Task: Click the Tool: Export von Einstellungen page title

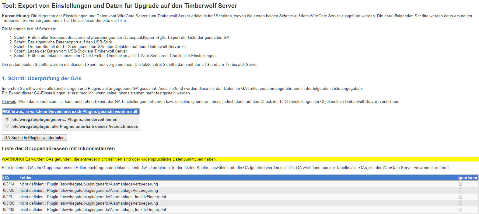Action: coord(120,6)
